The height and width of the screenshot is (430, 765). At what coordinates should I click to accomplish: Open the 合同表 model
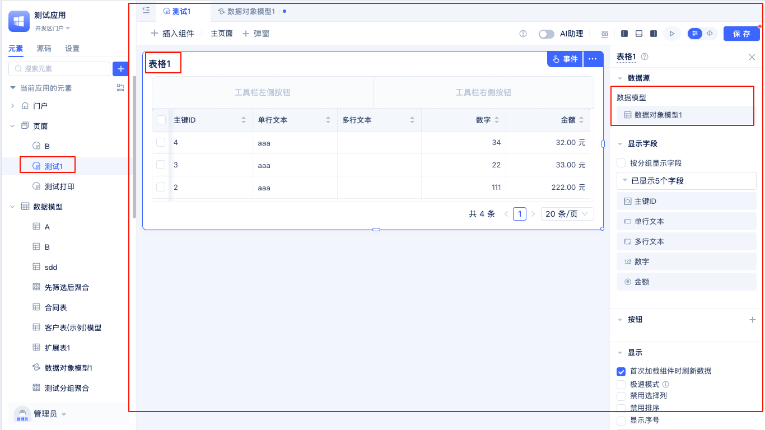[56, 307]
